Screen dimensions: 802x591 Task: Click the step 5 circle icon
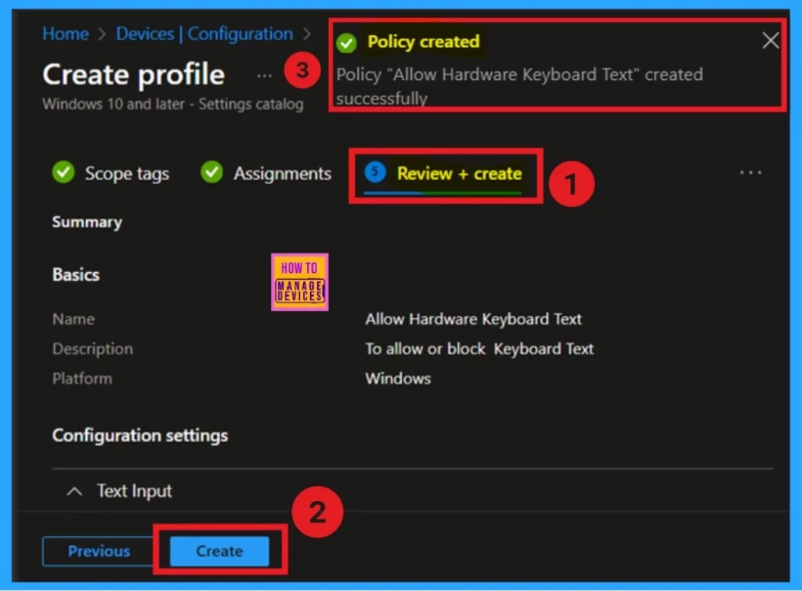pos(375,172)
